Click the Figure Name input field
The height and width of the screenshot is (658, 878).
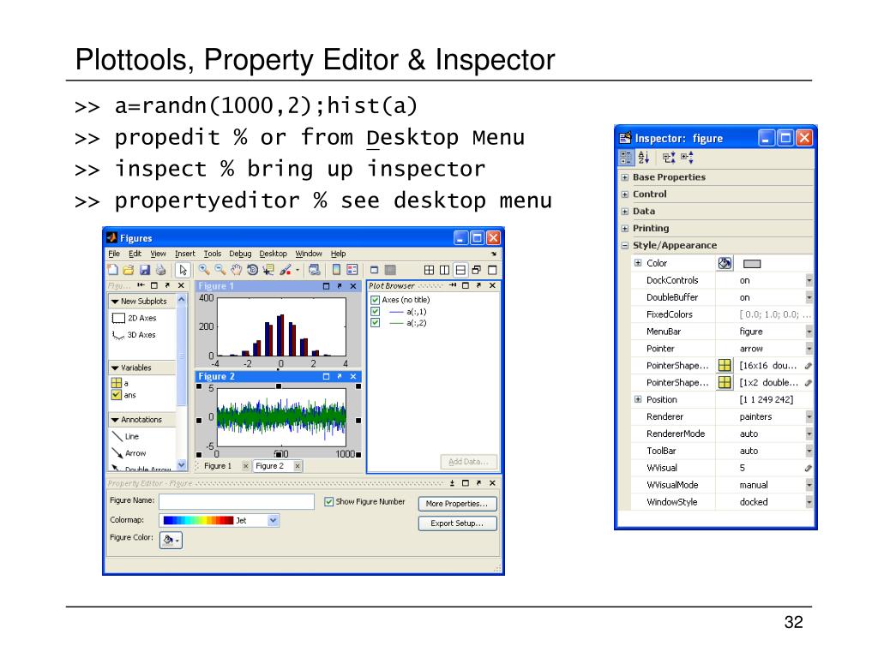tap(237, 501)
